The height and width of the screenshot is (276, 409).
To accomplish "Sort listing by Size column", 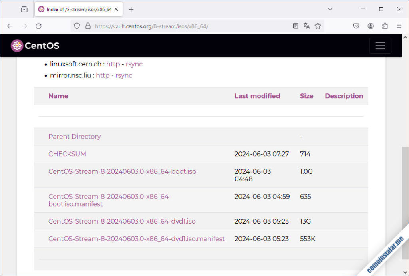I will [x=306, y=96].
